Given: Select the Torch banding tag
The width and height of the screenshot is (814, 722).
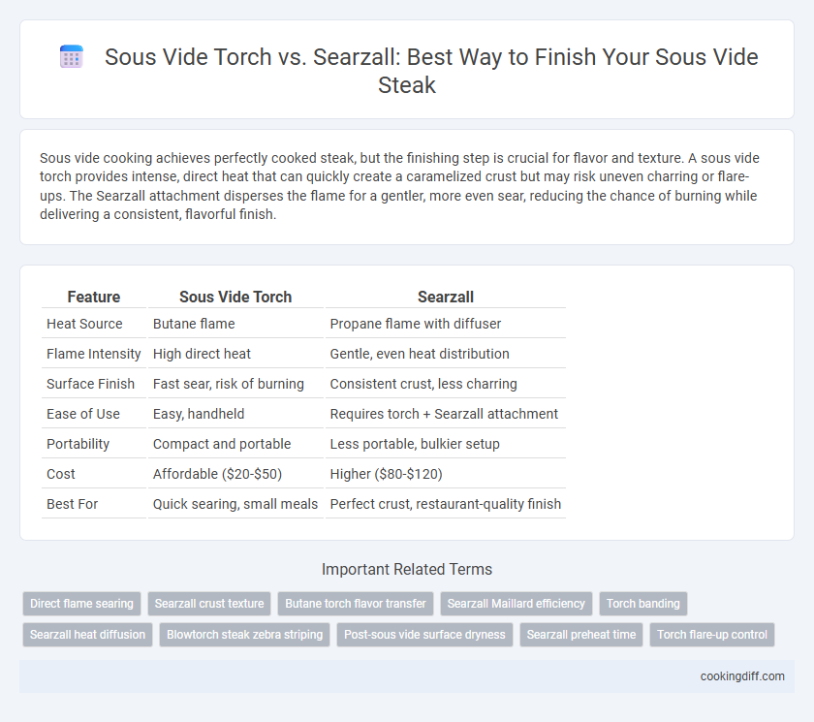Looking at the screenshot, I should click(643, 604).
